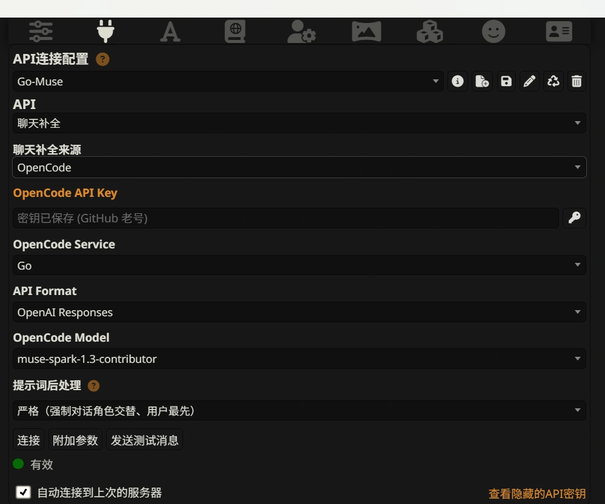
Task: Click help icon next to API连接配置
Action: pos(102,59)
